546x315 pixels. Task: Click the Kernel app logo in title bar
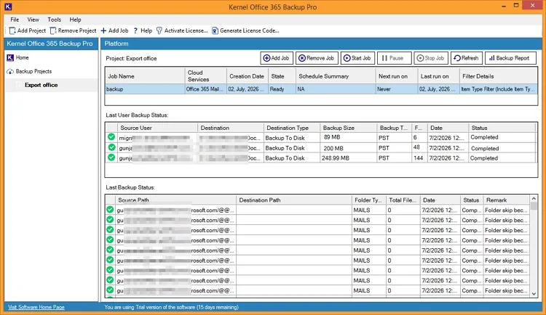tap(8, 7)
